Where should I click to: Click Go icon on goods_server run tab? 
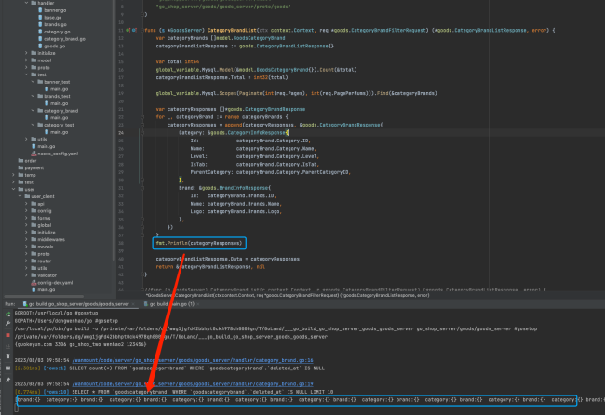click(25, 304)
